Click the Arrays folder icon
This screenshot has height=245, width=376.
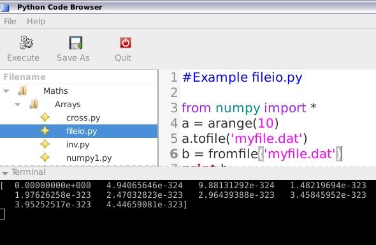coord(34,105)
